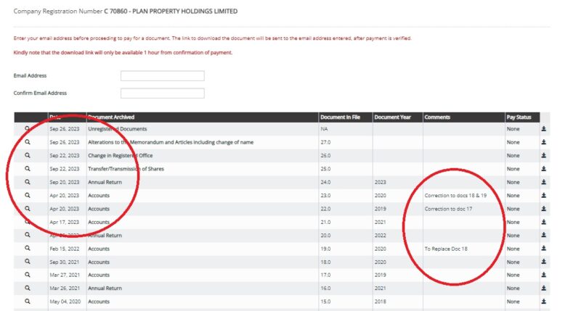Focus the Confirm Email Address field
581x311 pixels.
pos(162,94)
